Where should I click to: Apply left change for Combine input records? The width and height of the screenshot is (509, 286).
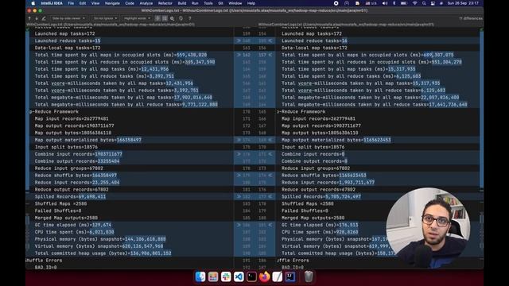pos(239,154)
